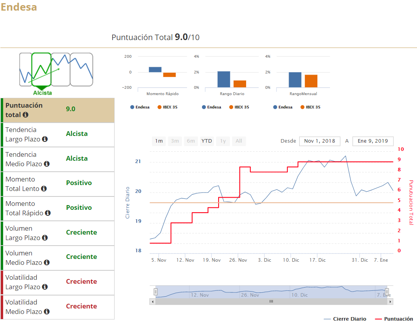
Task: Open info icon for Momento Total Lento
Action: (44, 189)
